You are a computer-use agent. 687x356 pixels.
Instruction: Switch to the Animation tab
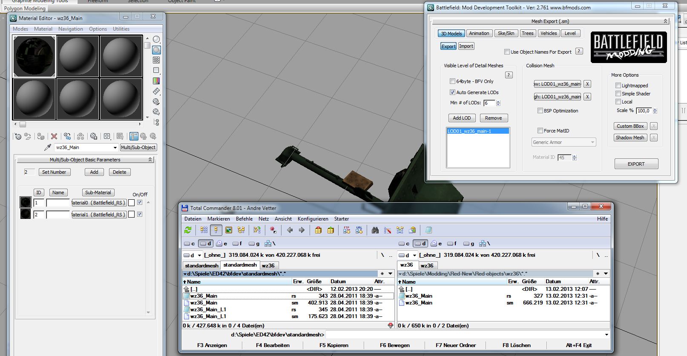point(479,33)
